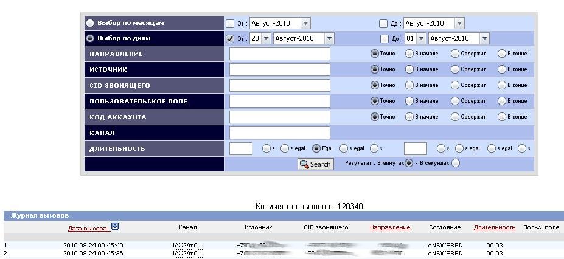Click the call date 2010-08-24 00:45:49

pos(93,246)
